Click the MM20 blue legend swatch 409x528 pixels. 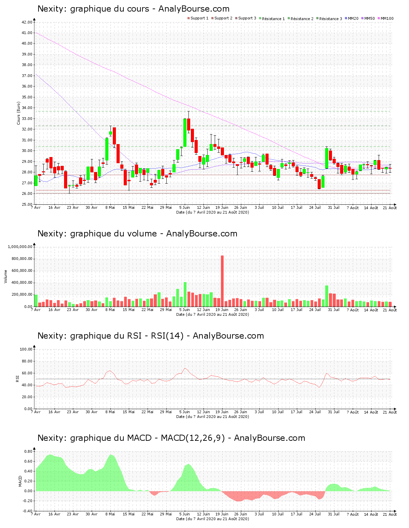[x=346, y=18]
